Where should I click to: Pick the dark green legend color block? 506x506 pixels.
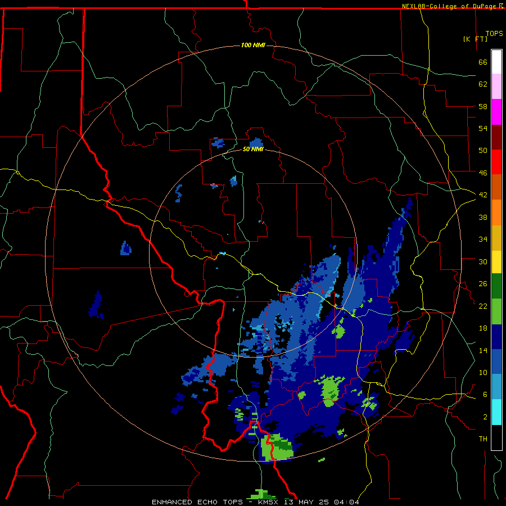tap(496, 286)
